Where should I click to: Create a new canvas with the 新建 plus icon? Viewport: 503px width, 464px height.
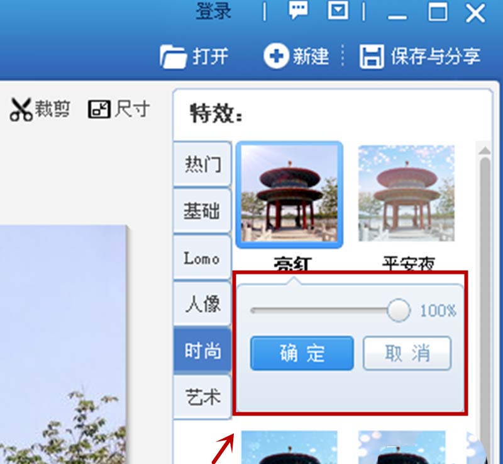pos(276,56)
